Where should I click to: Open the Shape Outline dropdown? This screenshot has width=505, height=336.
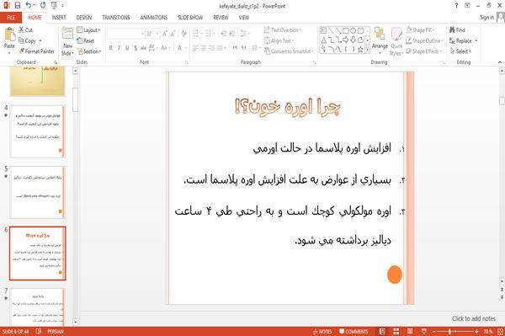click(x=424, y=40)
